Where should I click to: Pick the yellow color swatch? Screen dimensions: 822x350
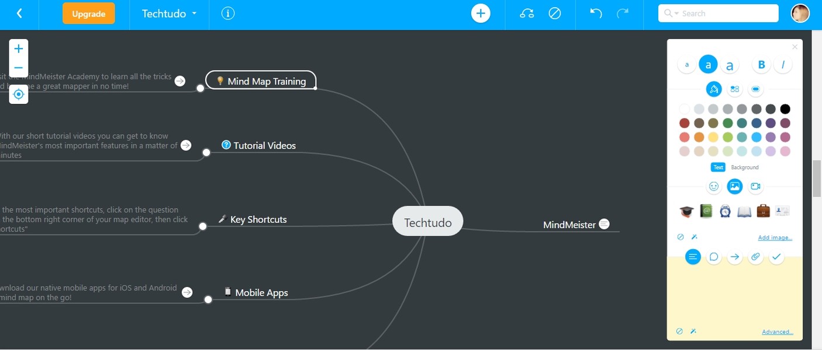[713, 137]
